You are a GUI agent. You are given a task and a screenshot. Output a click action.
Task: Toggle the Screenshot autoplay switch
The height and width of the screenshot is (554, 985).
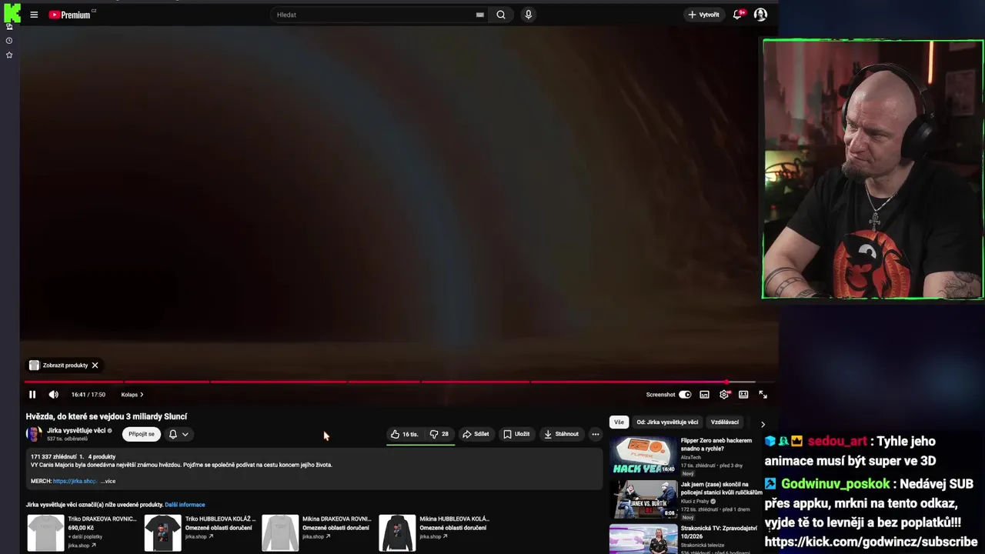click(685, 395)
